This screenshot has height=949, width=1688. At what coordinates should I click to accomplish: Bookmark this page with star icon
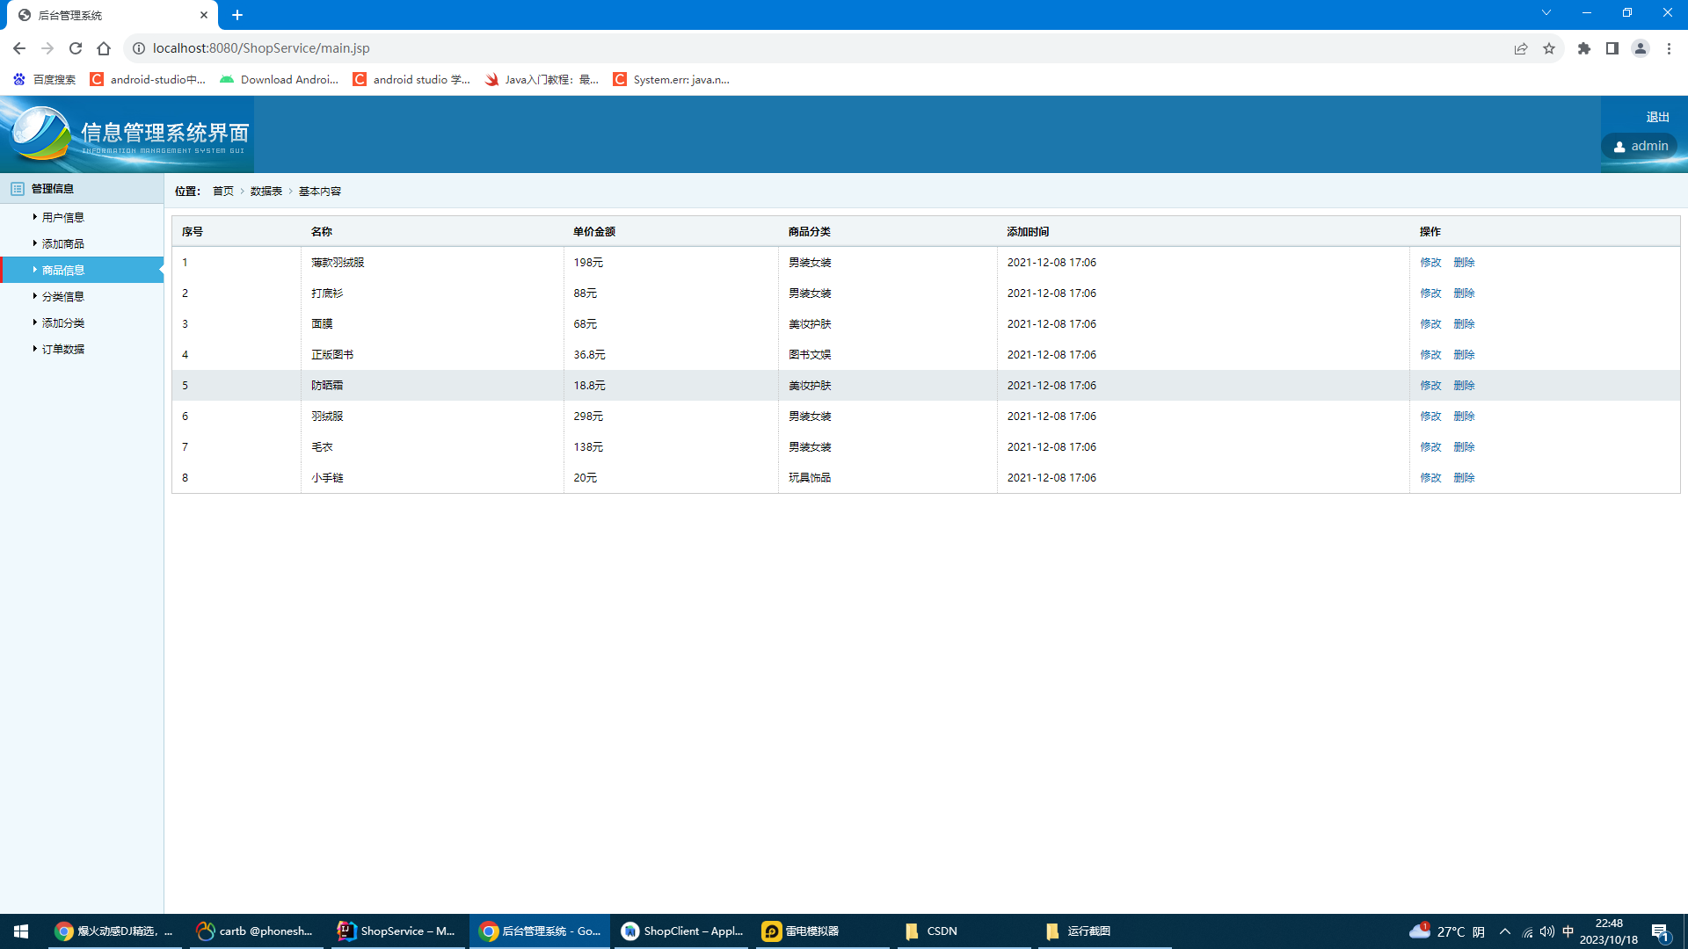[1549, 48]
